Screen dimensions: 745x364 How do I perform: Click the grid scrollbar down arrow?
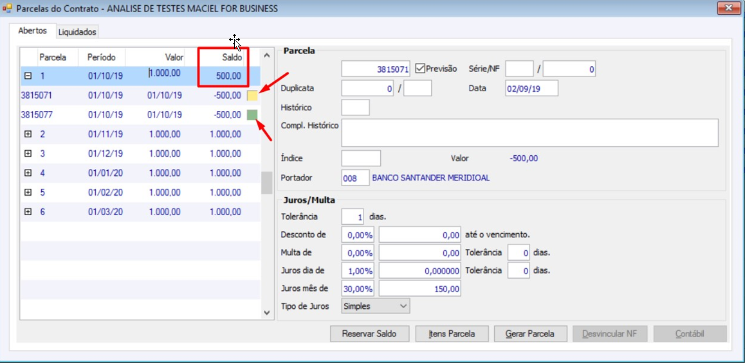(266, 313)
